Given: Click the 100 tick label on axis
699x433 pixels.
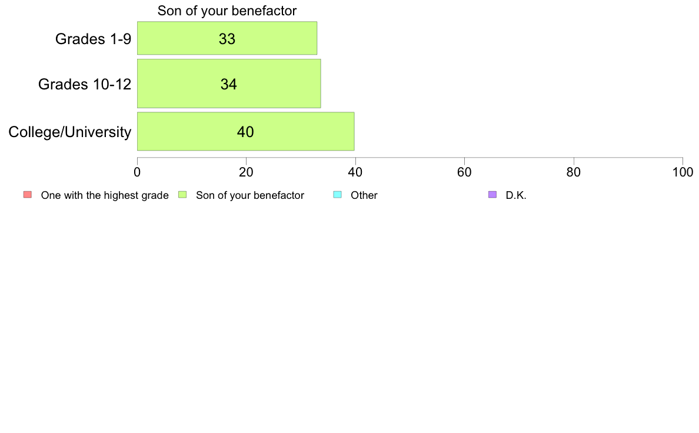Looking at the screenshot, I should (683, 172).
